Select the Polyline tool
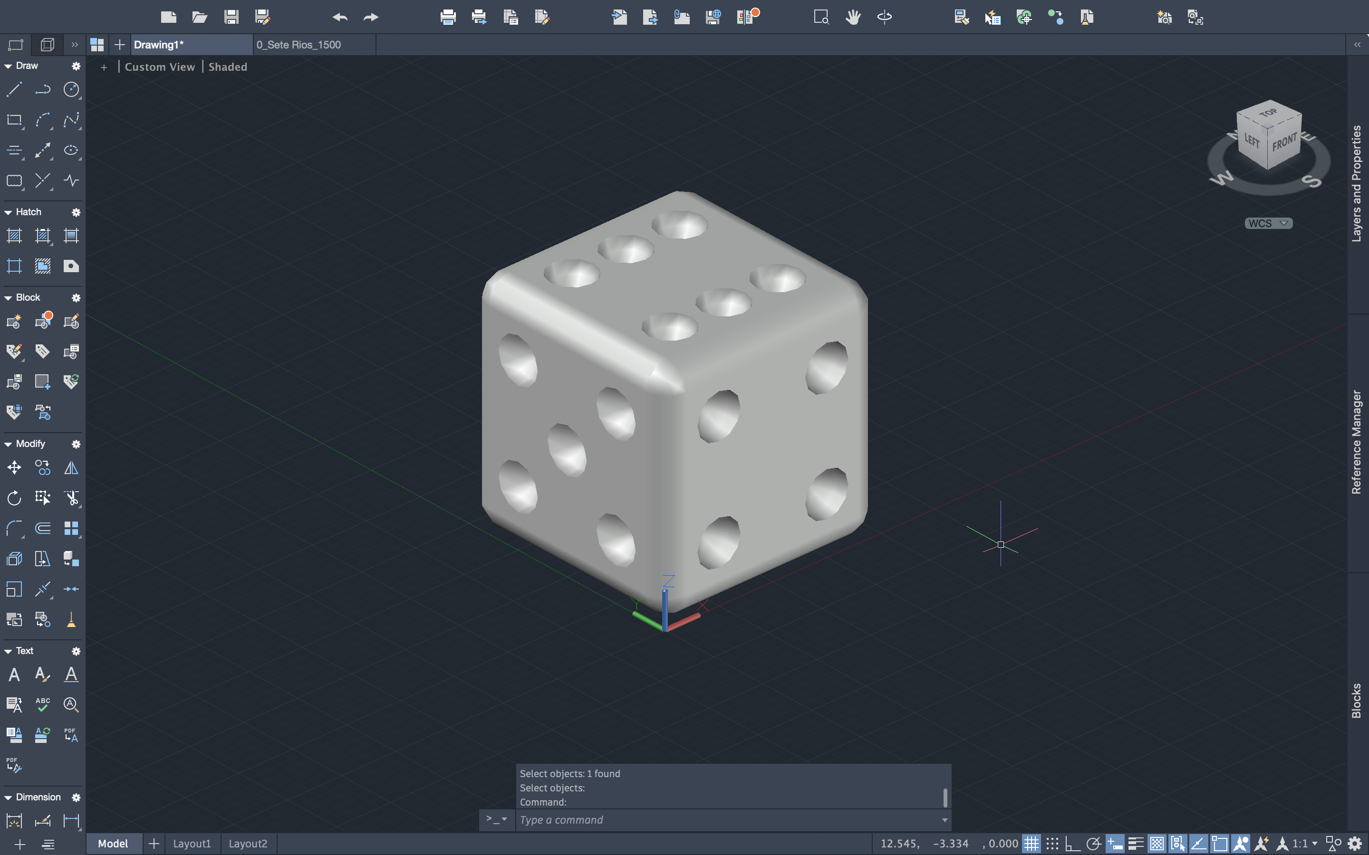 click(x=43, y=90)
